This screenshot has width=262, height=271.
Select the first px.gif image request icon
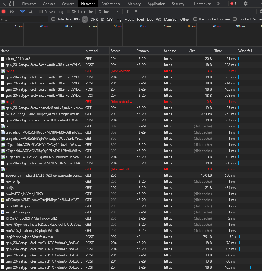point(3,71)
